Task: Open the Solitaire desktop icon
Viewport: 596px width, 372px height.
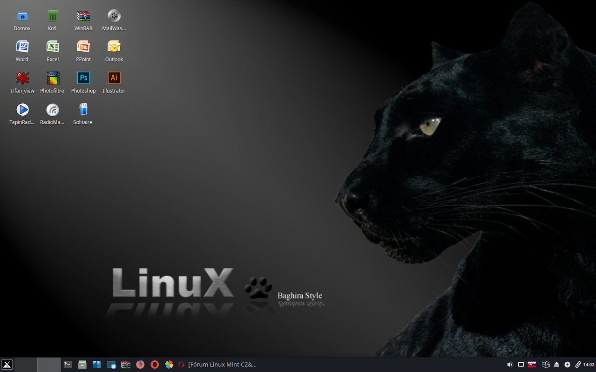Action: (x=83, y=114)
